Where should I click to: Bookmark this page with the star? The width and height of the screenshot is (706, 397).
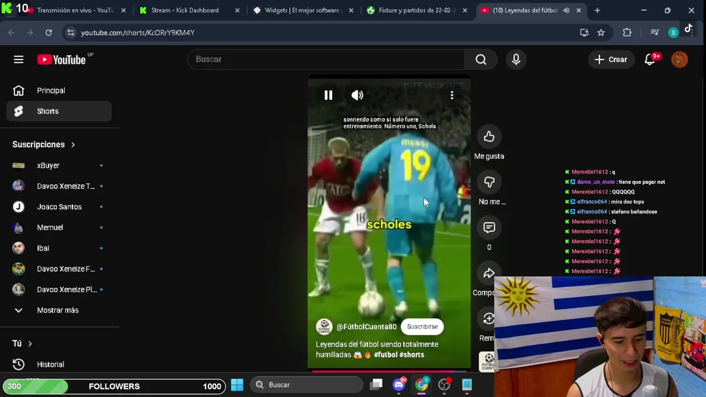601,33
